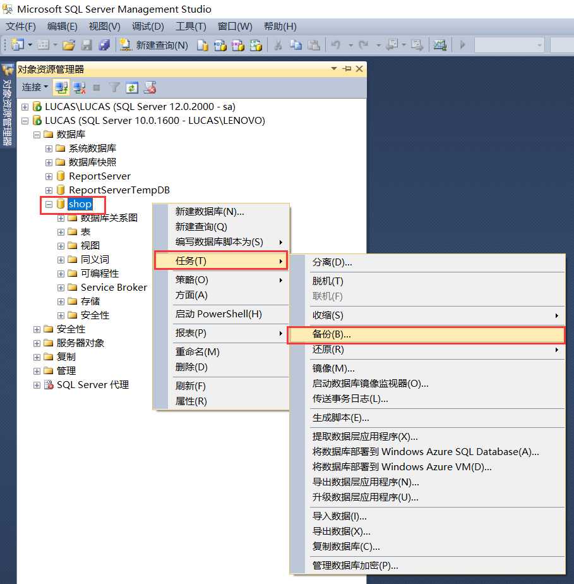The height and width of the screenshot is (584, 574).
Task: Click the Disconnect server icon
Action: 79,87
